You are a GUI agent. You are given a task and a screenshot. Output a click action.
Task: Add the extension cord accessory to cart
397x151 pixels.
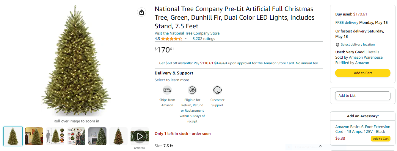click(380, 139)
